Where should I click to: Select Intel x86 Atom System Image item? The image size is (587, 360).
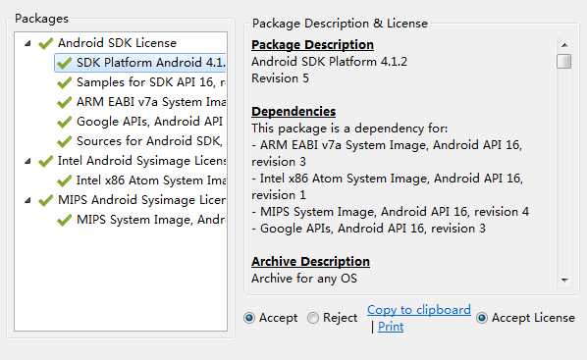tap(140, 180)
